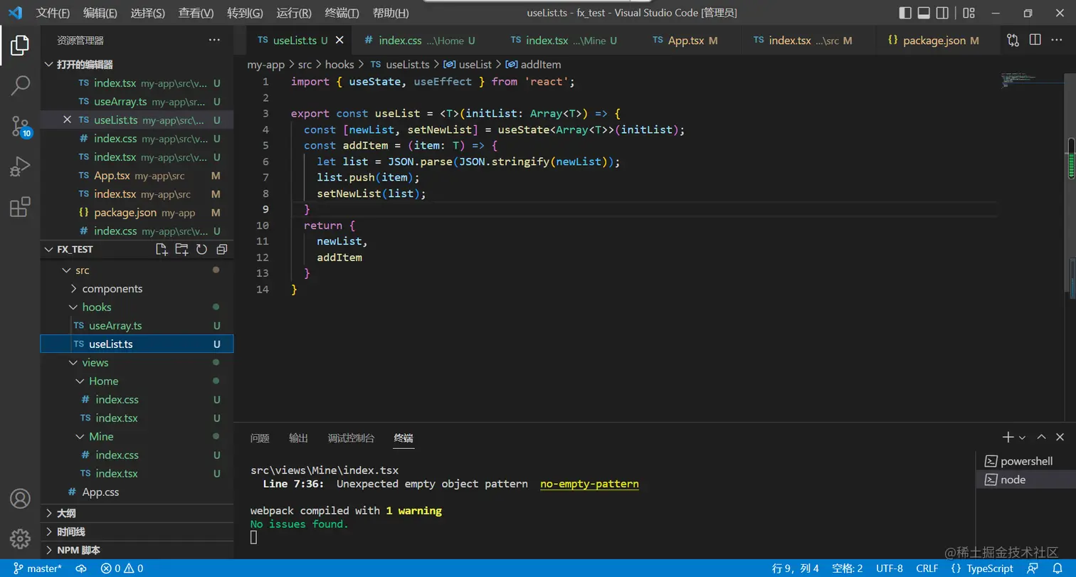Open the 编辑(E) menu
The width and height of the screenshot is (1076, 577).
click(x=100, y=13)
